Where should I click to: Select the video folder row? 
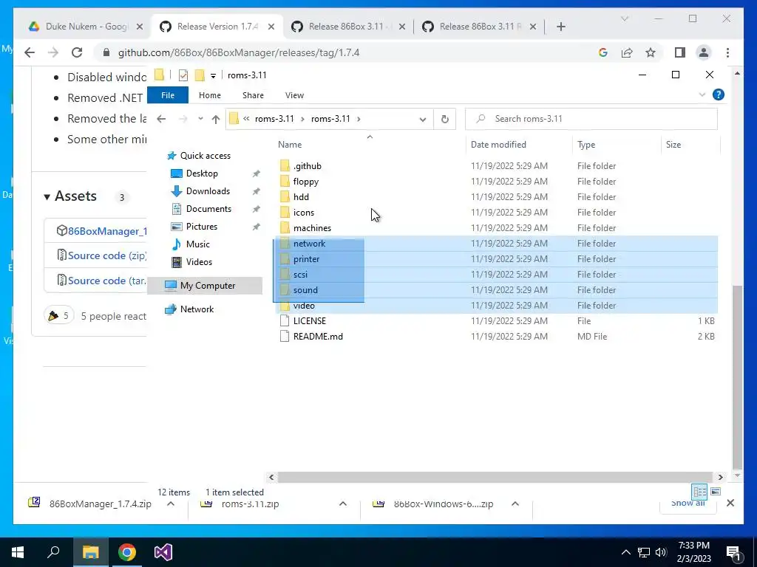[496, 305]
